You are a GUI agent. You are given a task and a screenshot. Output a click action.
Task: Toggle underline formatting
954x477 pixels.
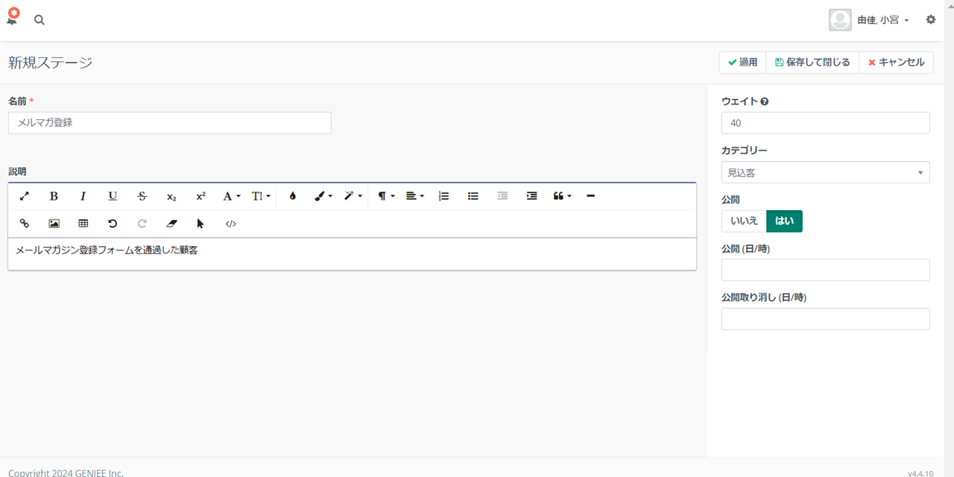113,196
